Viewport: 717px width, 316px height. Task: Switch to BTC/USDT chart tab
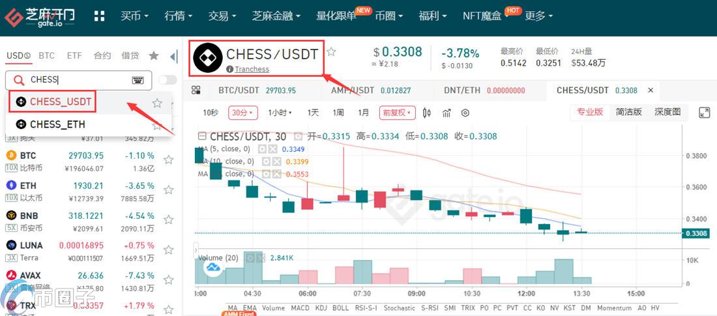pyautogui.click(x=257, y=90)
